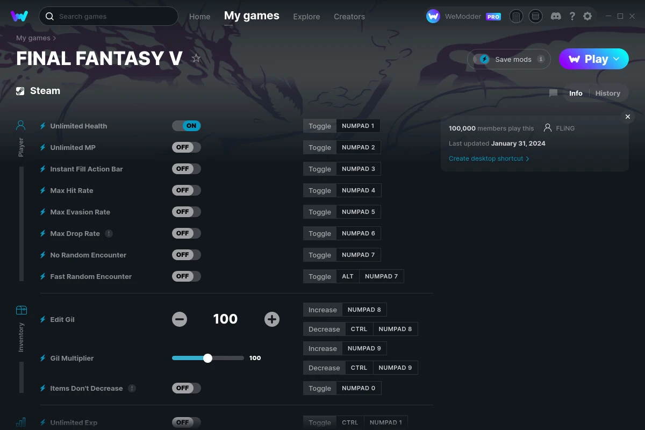This screenshot has width=645, height=430.
Task: Click the Save mods info icon
Action: [x=541, y=59]
